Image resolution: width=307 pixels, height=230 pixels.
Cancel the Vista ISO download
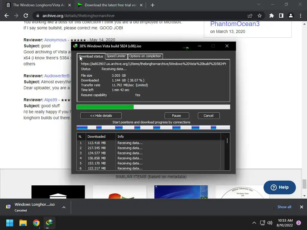(x=209, y=116)
